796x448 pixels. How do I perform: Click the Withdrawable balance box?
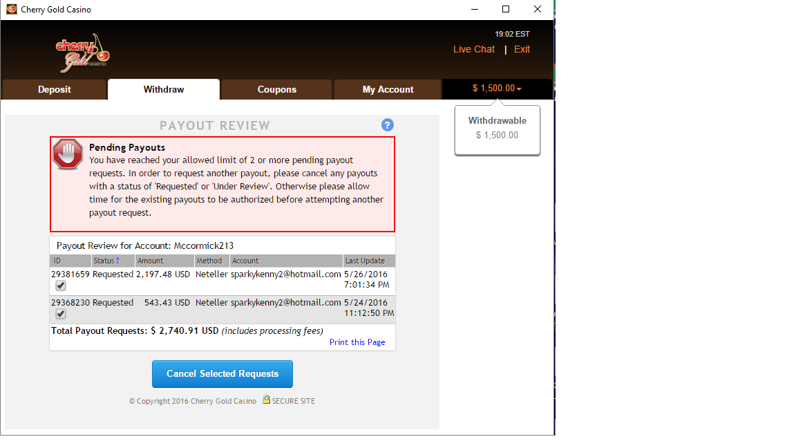click(497, 130)
